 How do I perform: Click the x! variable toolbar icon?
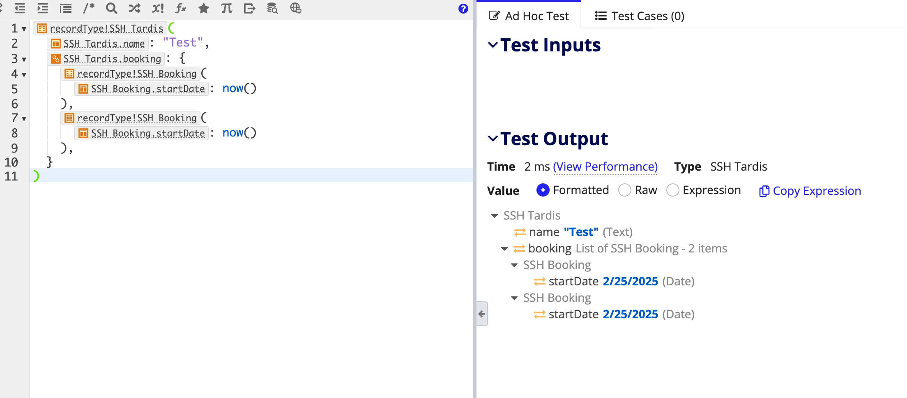pyautogui.click(x=158, y=8)
